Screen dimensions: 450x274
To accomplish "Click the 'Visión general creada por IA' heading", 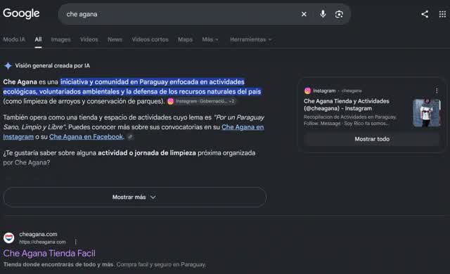I will pos(53,65).
